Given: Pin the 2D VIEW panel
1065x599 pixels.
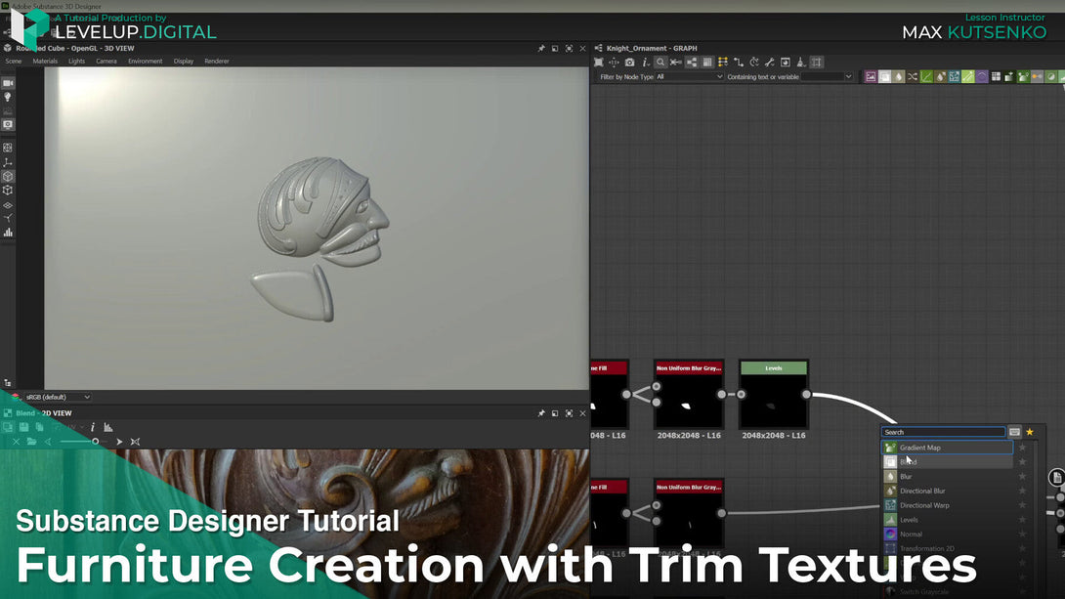Looking at the screenshot, I should click(541, 413).
